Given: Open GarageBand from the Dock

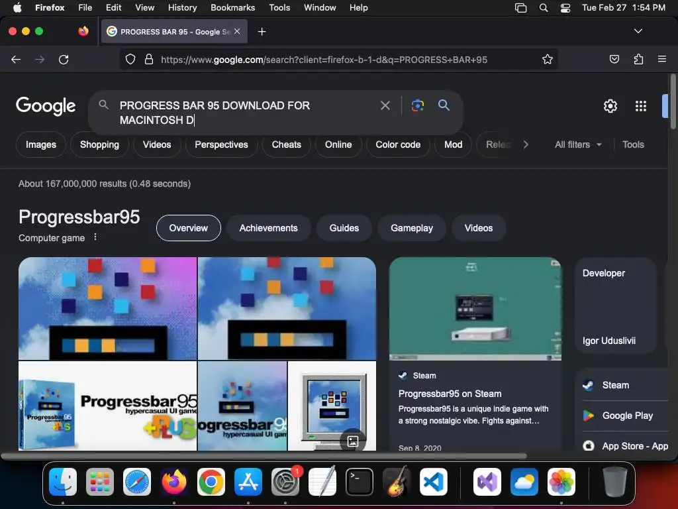Looking at the screenshot, I should click(x=397, y=482).
